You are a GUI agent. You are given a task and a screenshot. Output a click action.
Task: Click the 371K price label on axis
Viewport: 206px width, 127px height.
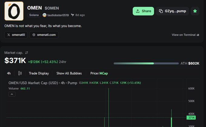191,118
